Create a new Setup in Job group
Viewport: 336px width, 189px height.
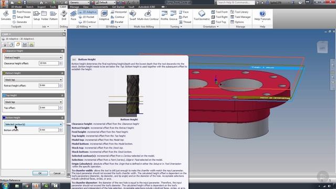click(x=36, y=15)
